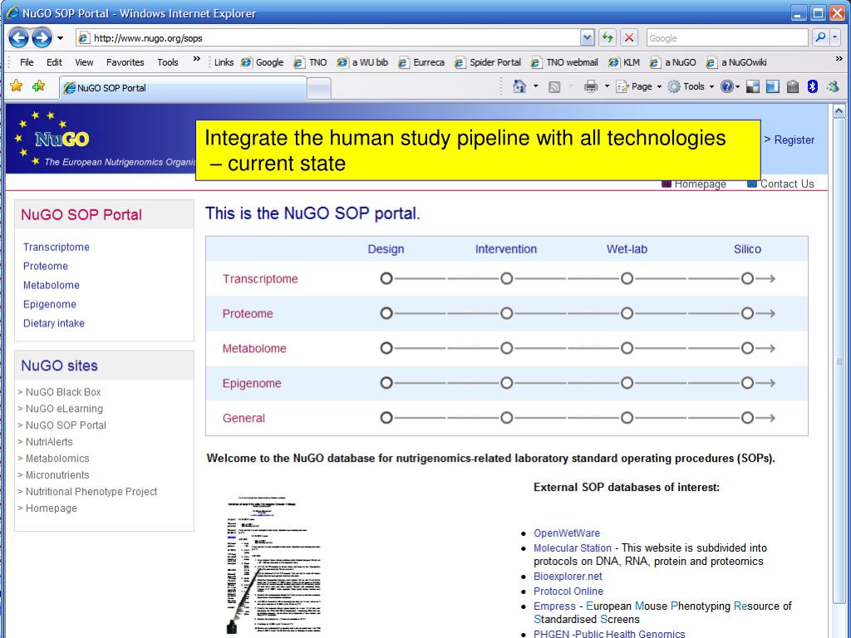The width and height of the screenshot is (851, 638).
Task: Click the page scrollbar up arrow
Action: click(x=839, y=111)
